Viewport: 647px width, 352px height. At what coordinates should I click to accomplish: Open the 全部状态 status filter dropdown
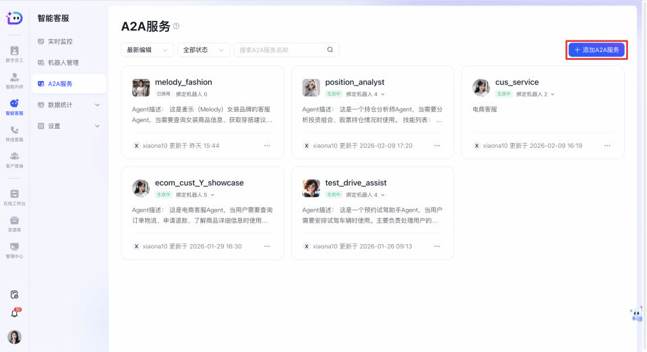click(x=203, y=50)
